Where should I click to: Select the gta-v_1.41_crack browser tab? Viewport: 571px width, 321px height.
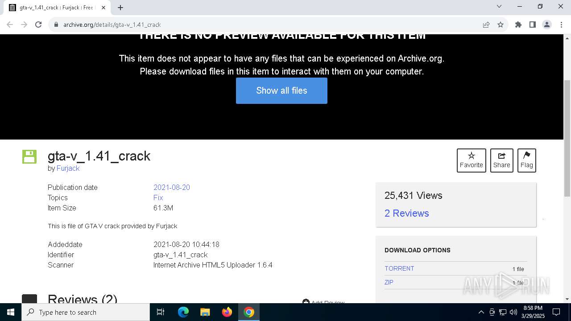(56, 8)
